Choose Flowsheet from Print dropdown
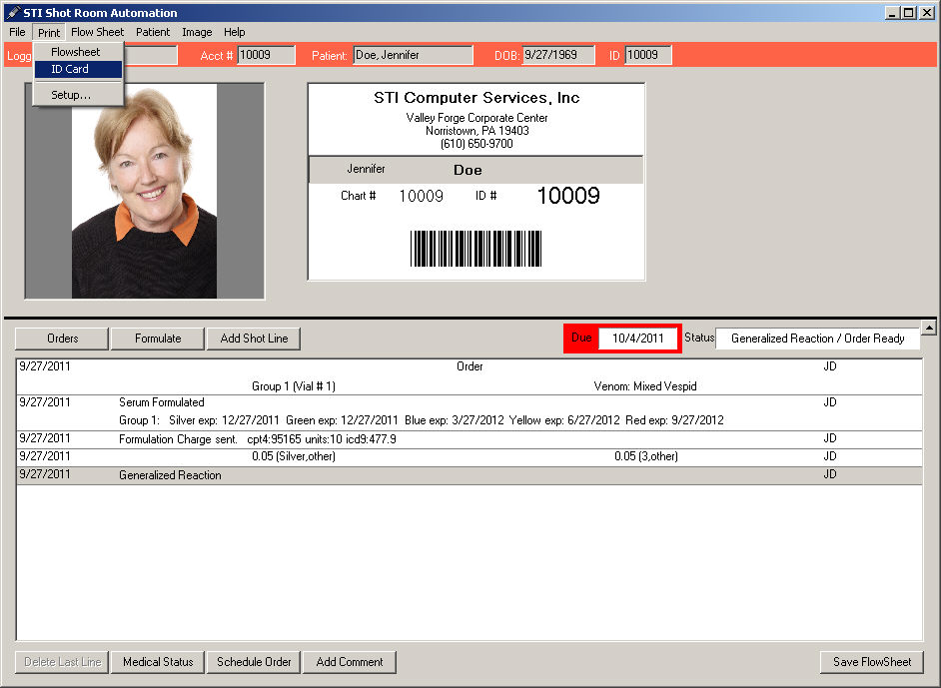 tap(78, 52)
